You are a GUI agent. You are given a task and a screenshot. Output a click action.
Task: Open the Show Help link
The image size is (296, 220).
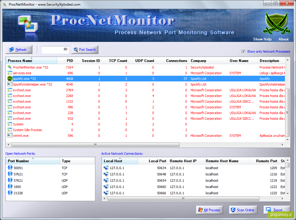(x=262, y=39)
